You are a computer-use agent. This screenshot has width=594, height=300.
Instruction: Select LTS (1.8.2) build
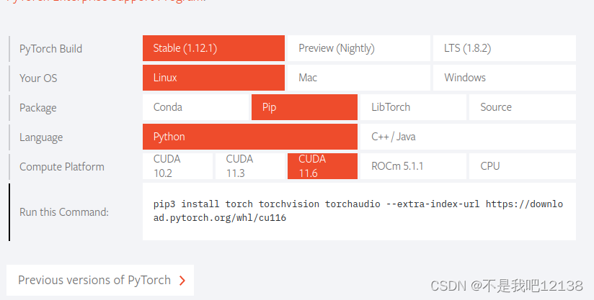click(x=504, y=48)
